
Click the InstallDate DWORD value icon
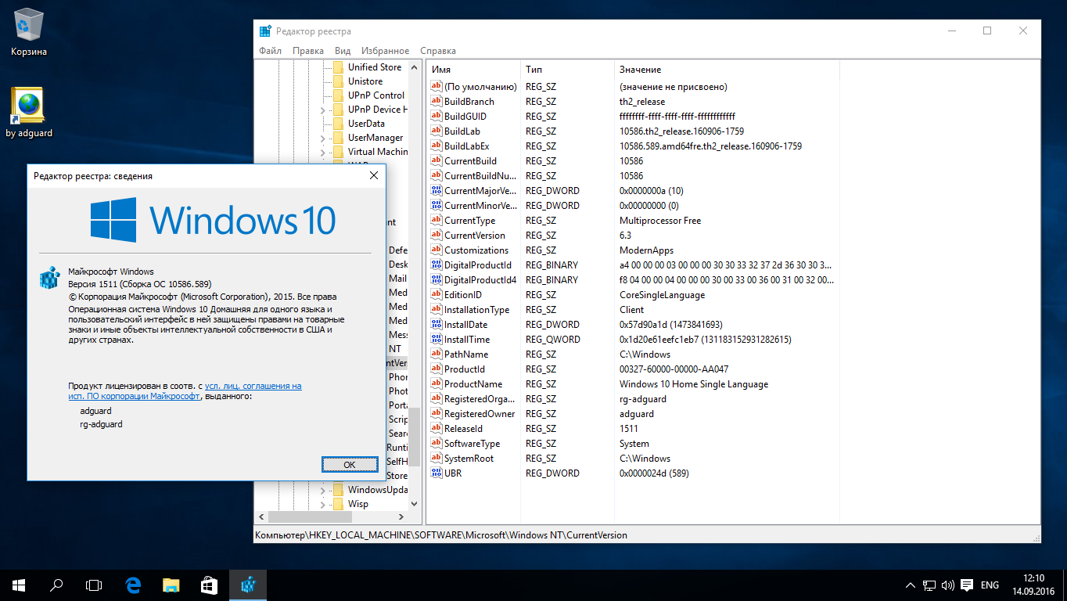[x=436, y=325]
